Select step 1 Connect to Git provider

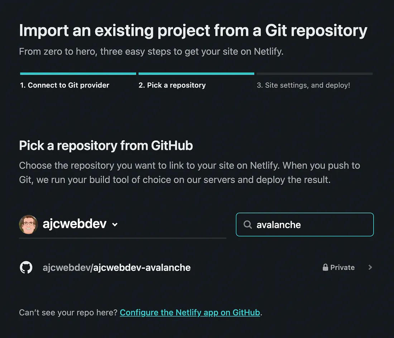click(64, 85)
